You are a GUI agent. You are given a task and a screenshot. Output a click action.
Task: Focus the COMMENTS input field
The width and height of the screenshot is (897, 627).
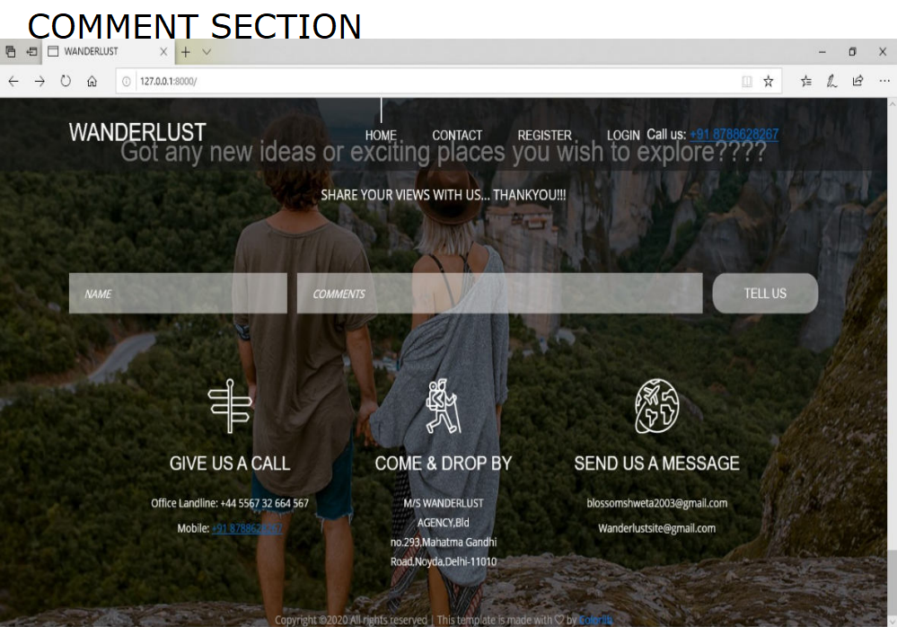pos(499,293)
